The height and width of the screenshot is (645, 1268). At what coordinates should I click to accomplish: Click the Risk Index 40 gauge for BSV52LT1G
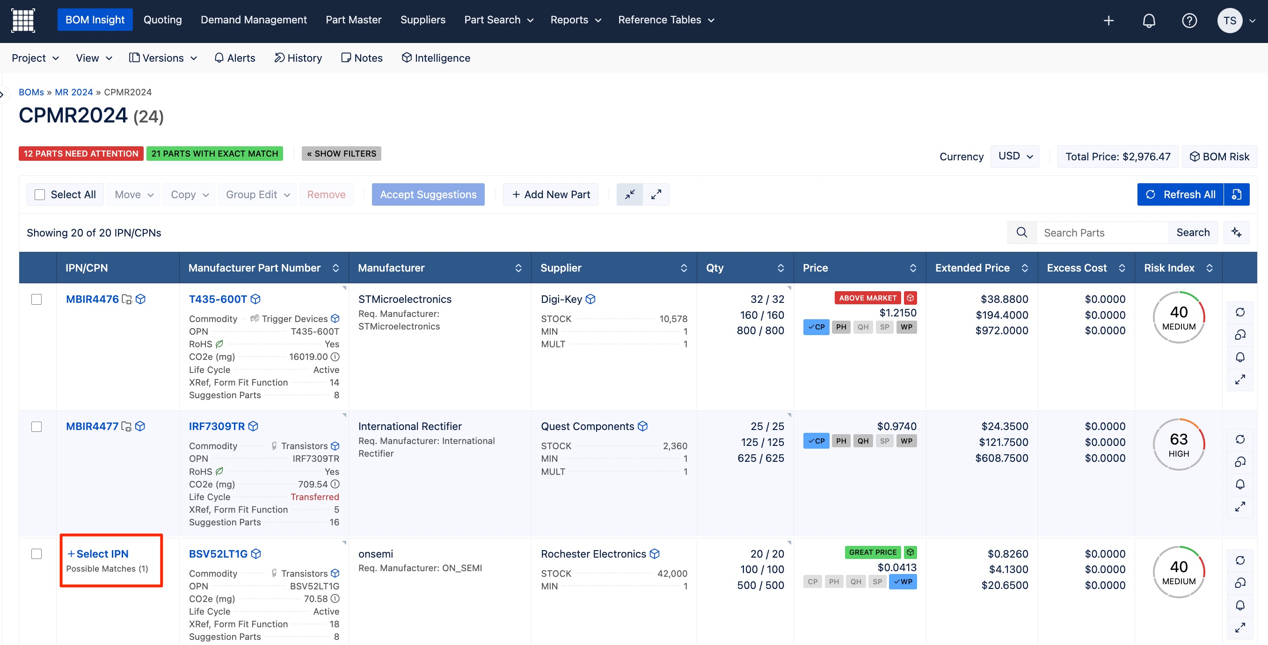(1179, 572)
